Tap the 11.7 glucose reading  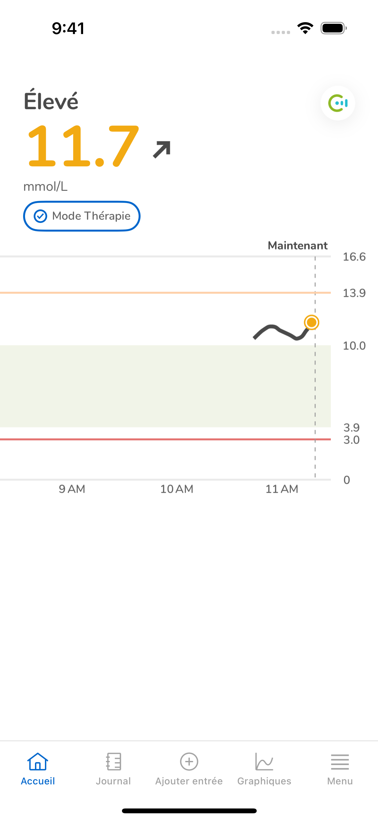[83, 146]
